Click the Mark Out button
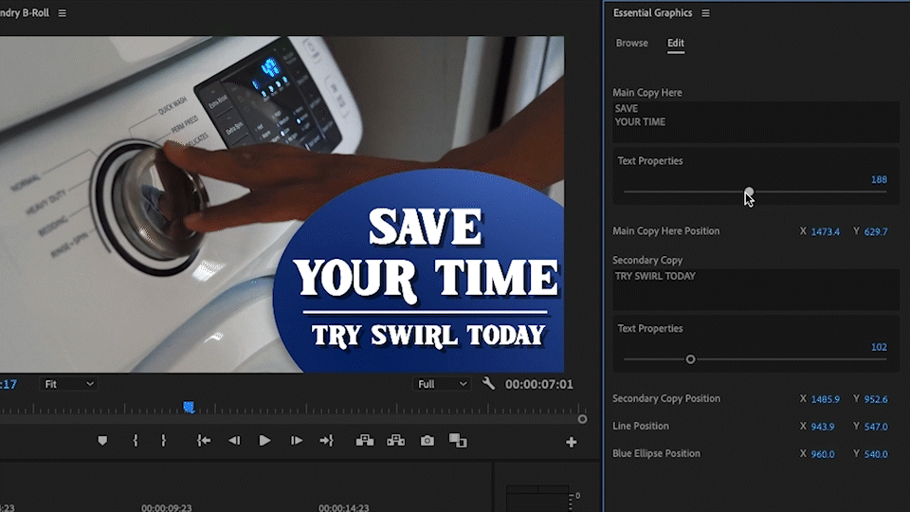This screenshot has width=910, height=512. tap(163, 441)
